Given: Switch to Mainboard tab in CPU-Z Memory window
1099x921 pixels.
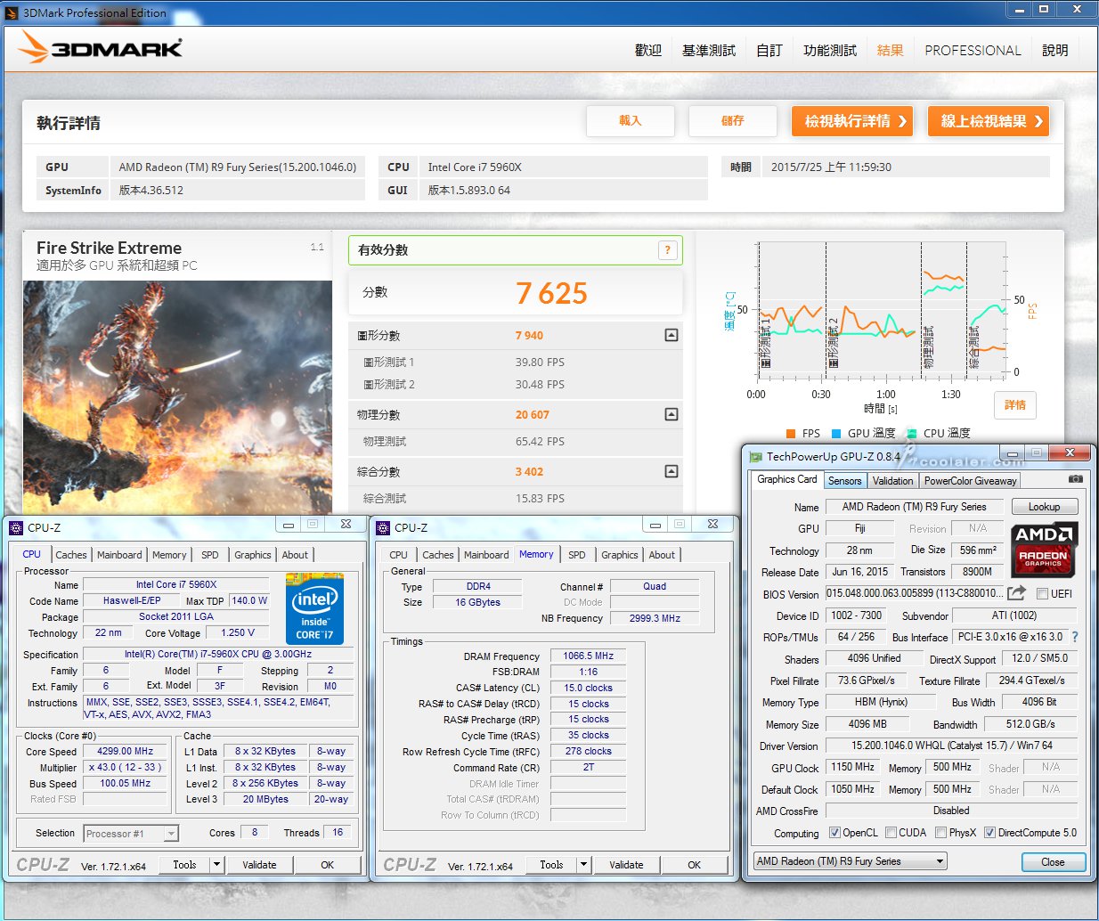Looking at the screenshot, I should (486, 555).
